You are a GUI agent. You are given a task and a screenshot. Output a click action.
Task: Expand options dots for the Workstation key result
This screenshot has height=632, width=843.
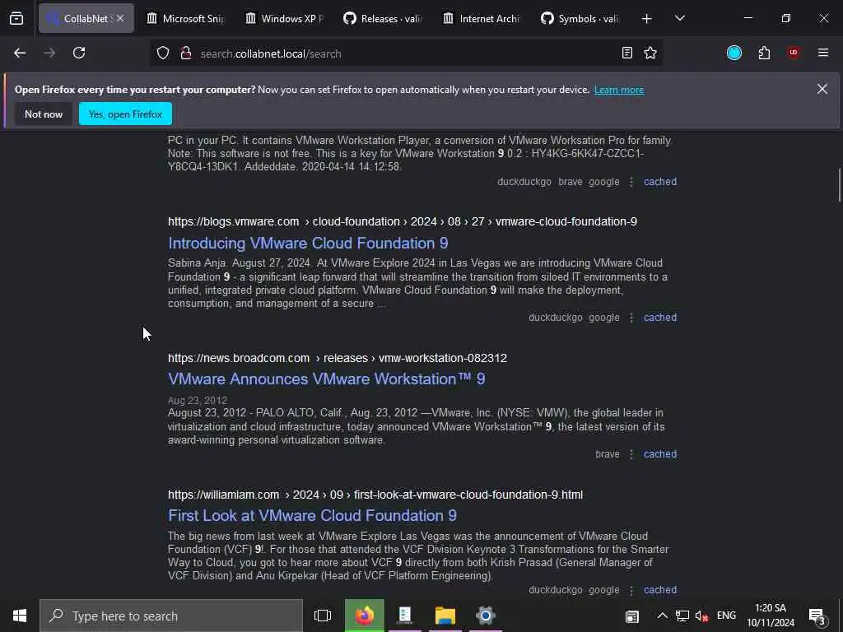(631, 182)
